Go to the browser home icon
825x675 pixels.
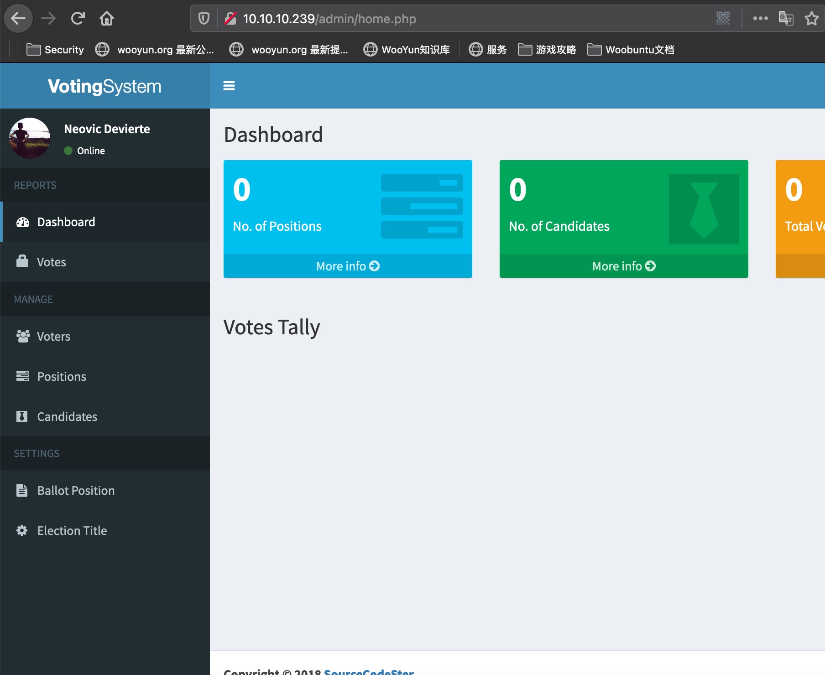(x=107, y=19)
